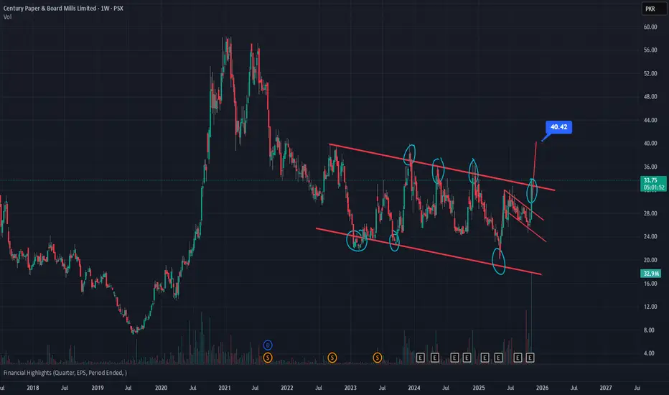Click the 2026 label on the time axis
669x395 pixels.
(x=542, y=388)
